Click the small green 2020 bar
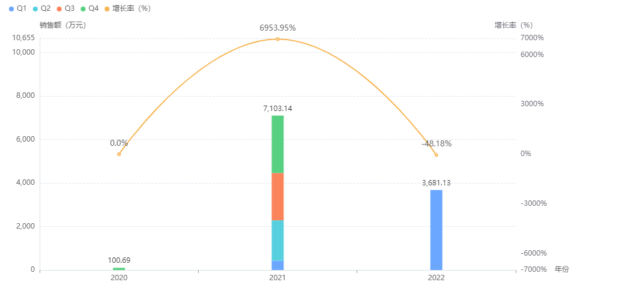The image size is (619, 288). click(x=119, y=269)
